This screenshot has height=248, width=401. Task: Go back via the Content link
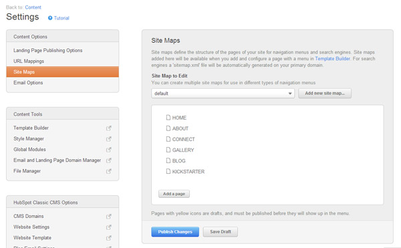click(x=33, y=7)
